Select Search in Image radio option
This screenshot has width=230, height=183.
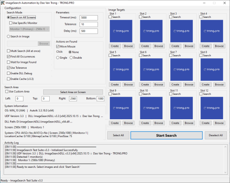18,37
